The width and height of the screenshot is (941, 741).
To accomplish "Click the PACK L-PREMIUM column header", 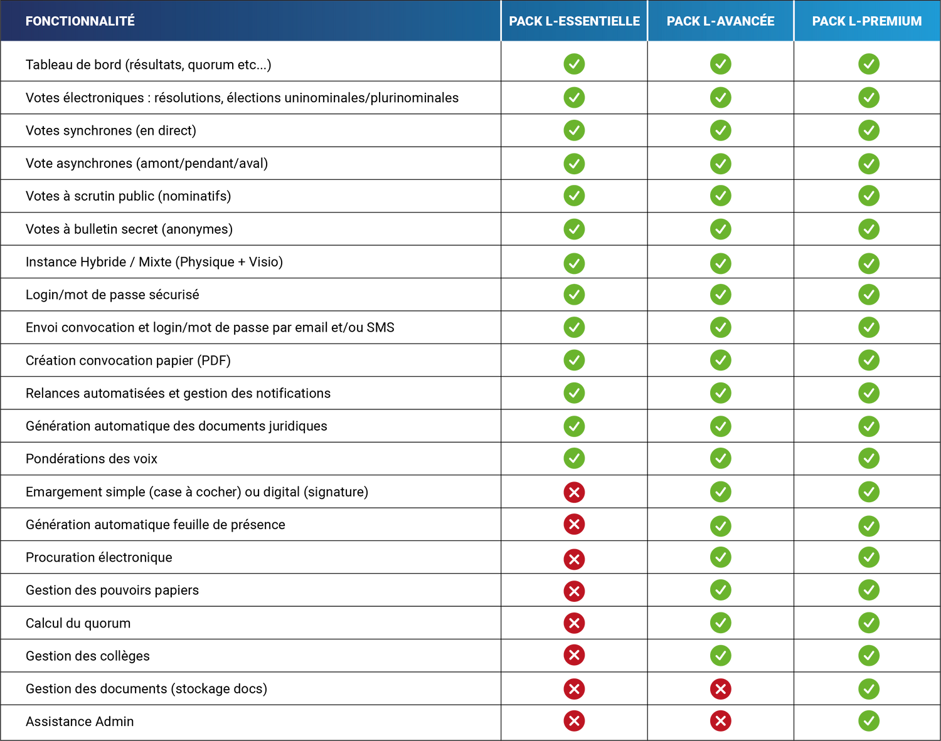I will click(x=867, y=21).
